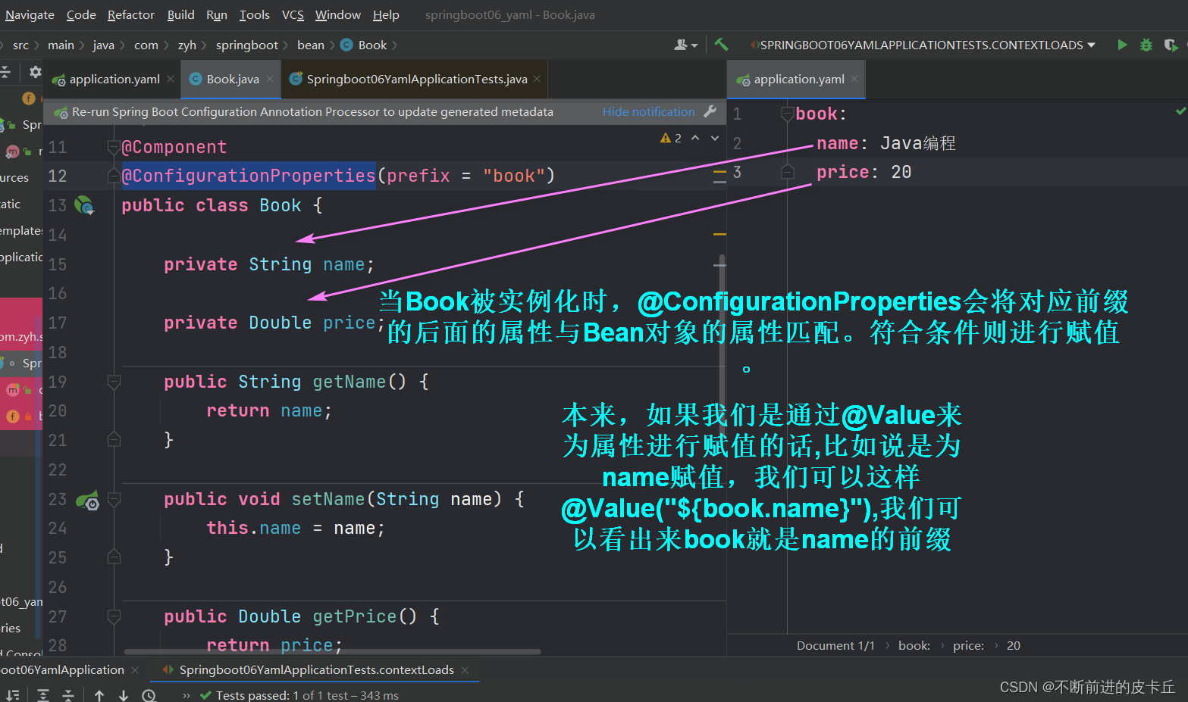Collapse all test results
The image size is (1188, 702).
(x=68, y=695)
